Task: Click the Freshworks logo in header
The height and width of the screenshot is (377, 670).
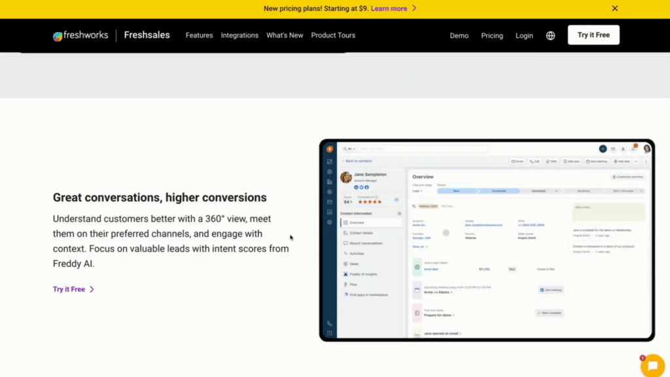Action: (80, 35)
